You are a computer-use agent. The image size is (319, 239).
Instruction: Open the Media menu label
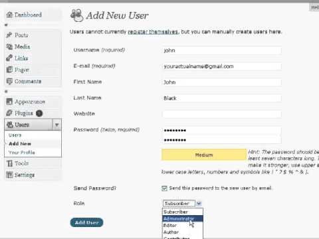pos(23,46)
